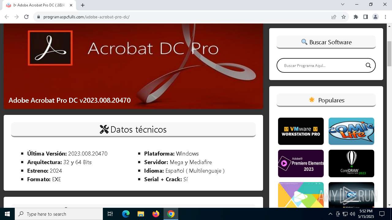Open the site security lock icon
This screenshot has width=392, height=220.
(x=39, y=17)
